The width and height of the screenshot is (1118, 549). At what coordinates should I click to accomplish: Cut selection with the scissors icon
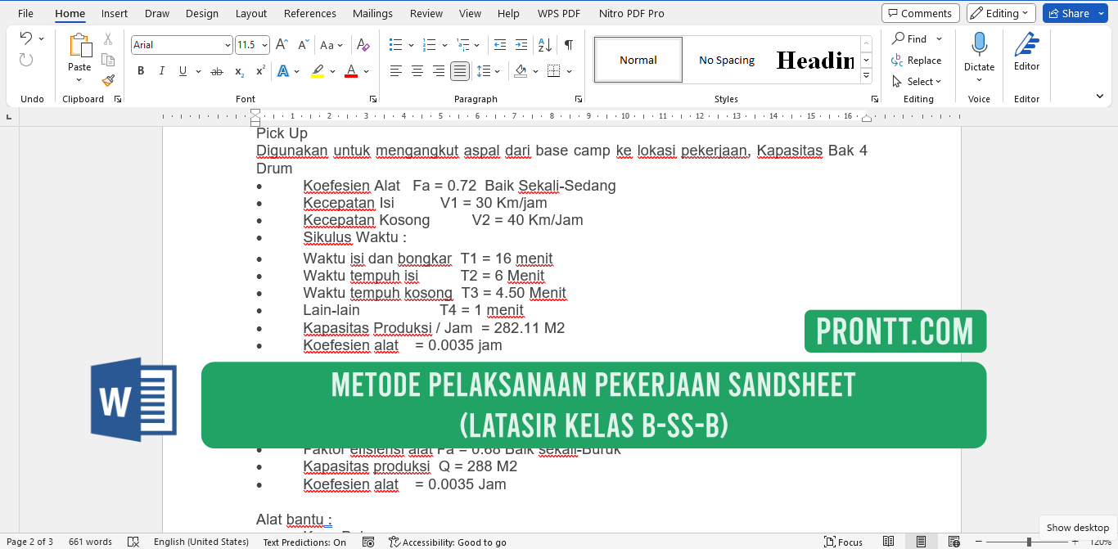coord(108,38)
